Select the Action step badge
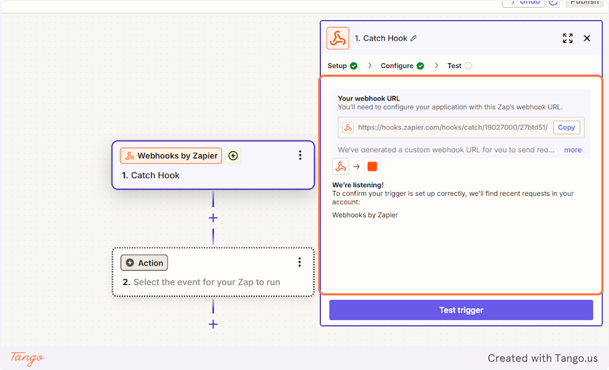This screenshot has height=370, width=609. pos(144,263)
